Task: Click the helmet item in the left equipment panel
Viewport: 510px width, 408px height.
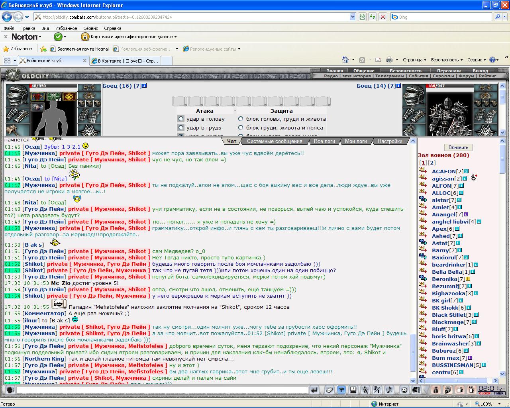Action: [17, 96]
